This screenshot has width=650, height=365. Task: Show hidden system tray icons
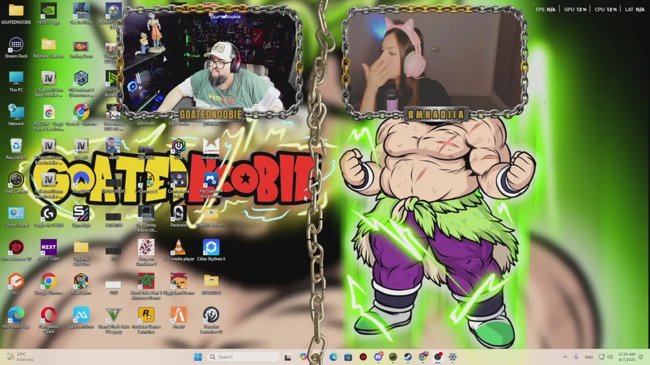pos(565,357)
